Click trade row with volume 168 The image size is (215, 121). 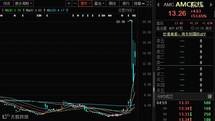pyautogui.click(x=184, y=108)
